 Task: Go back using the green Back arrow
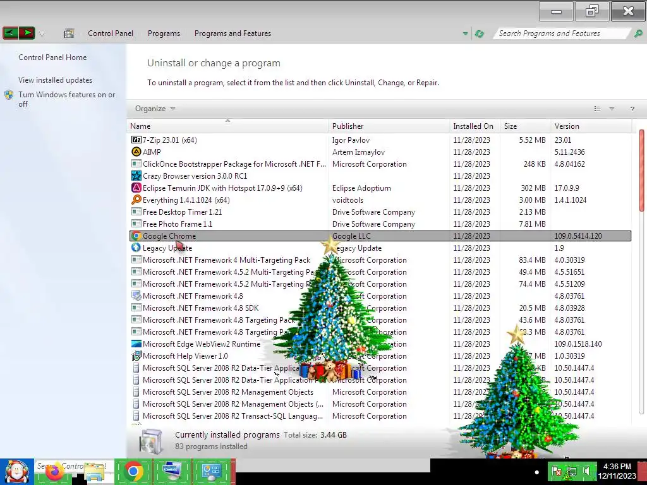(x=10, y=33)
